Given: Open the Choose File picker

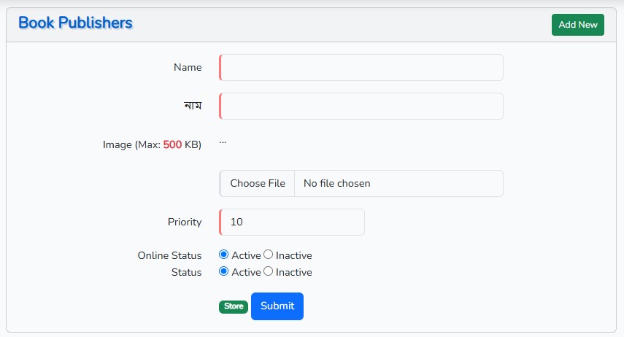Looking at the screenshot, I should click(258, 183).
